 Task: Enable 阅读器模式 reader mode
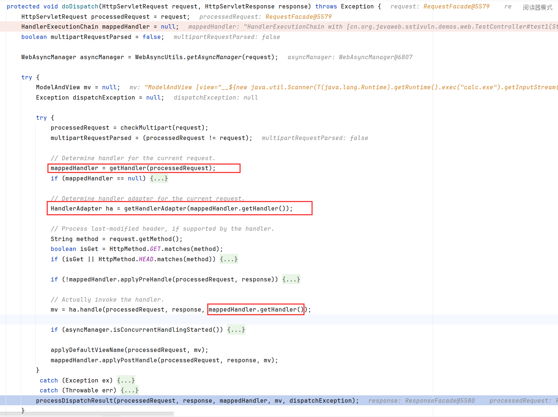[x=537, y=7]
